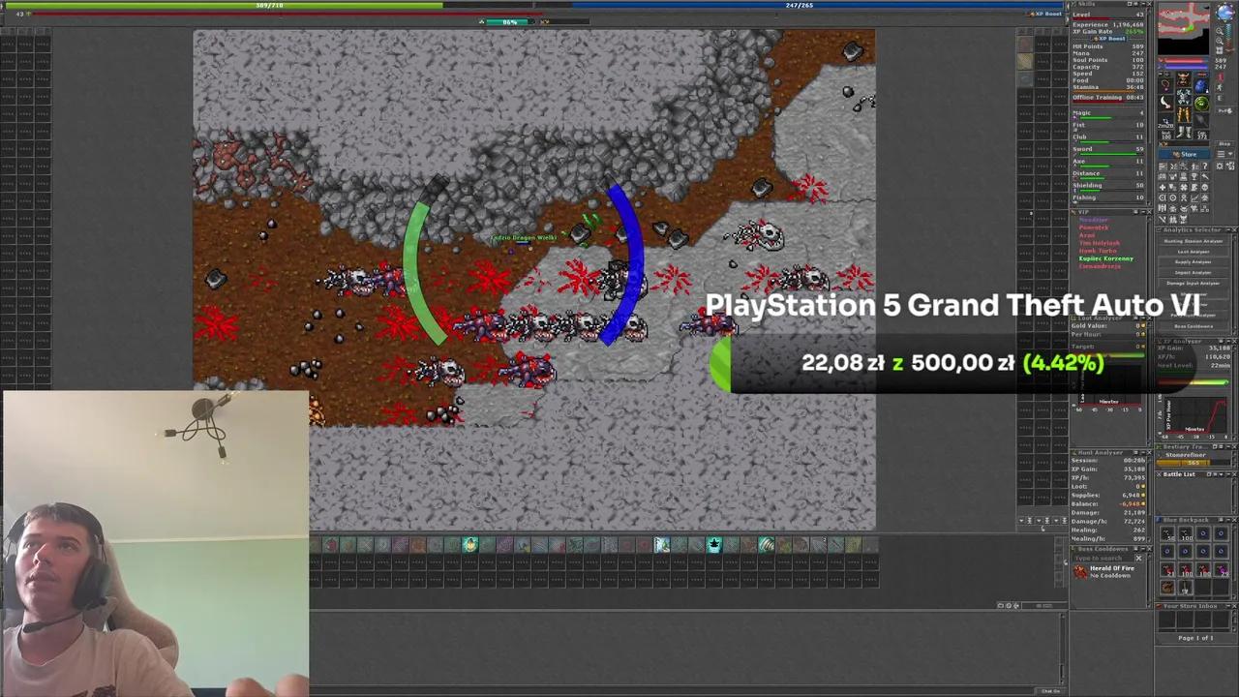Collapse the Boss Cooldowns panel

coord(1143,549)
